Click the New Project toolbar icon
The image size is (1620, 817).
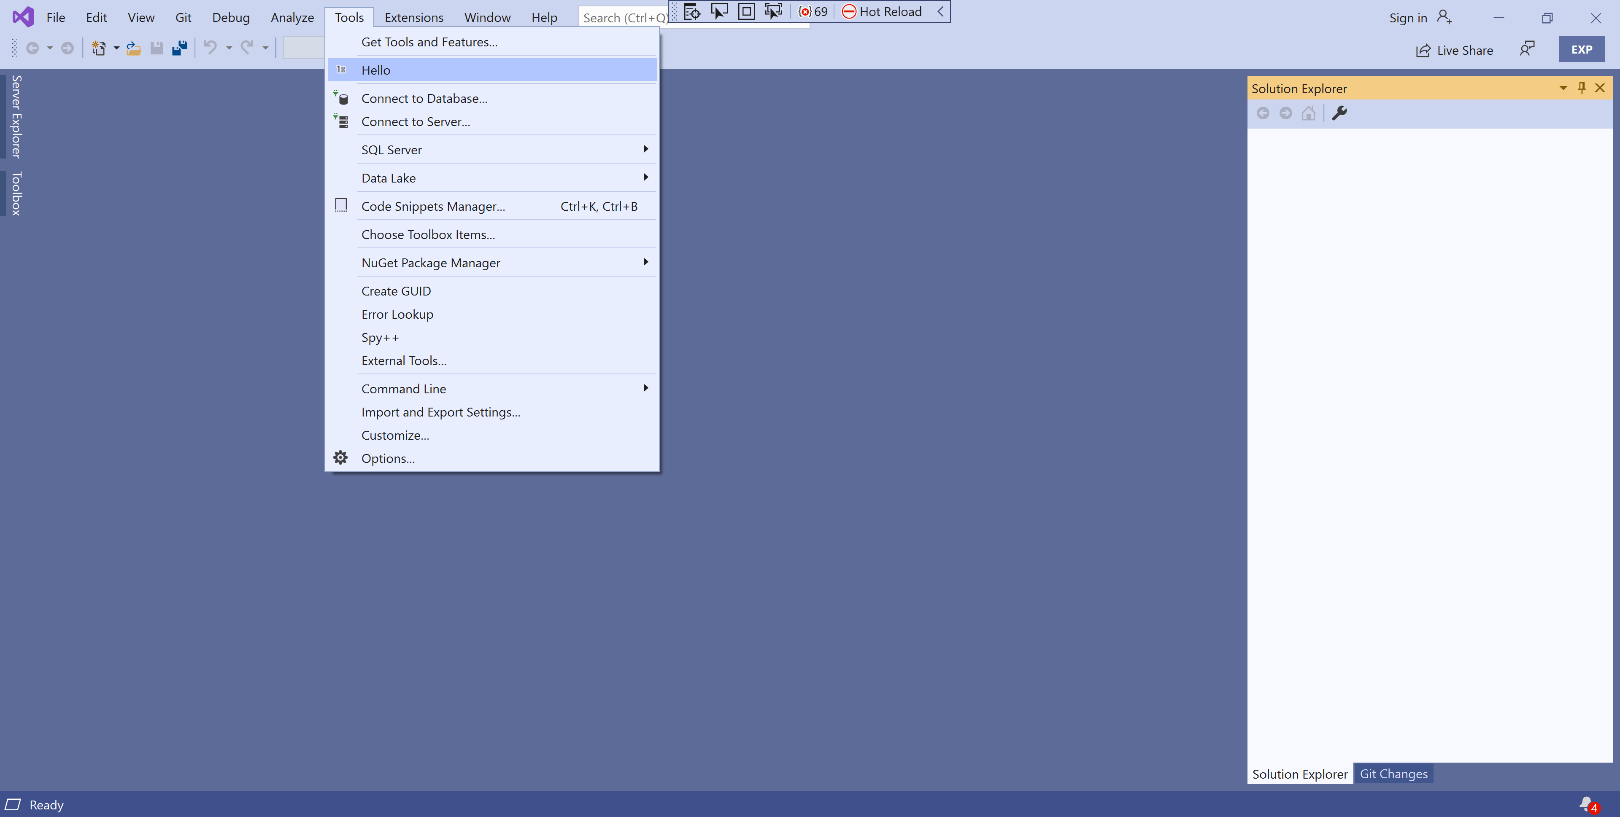point(99,48)
